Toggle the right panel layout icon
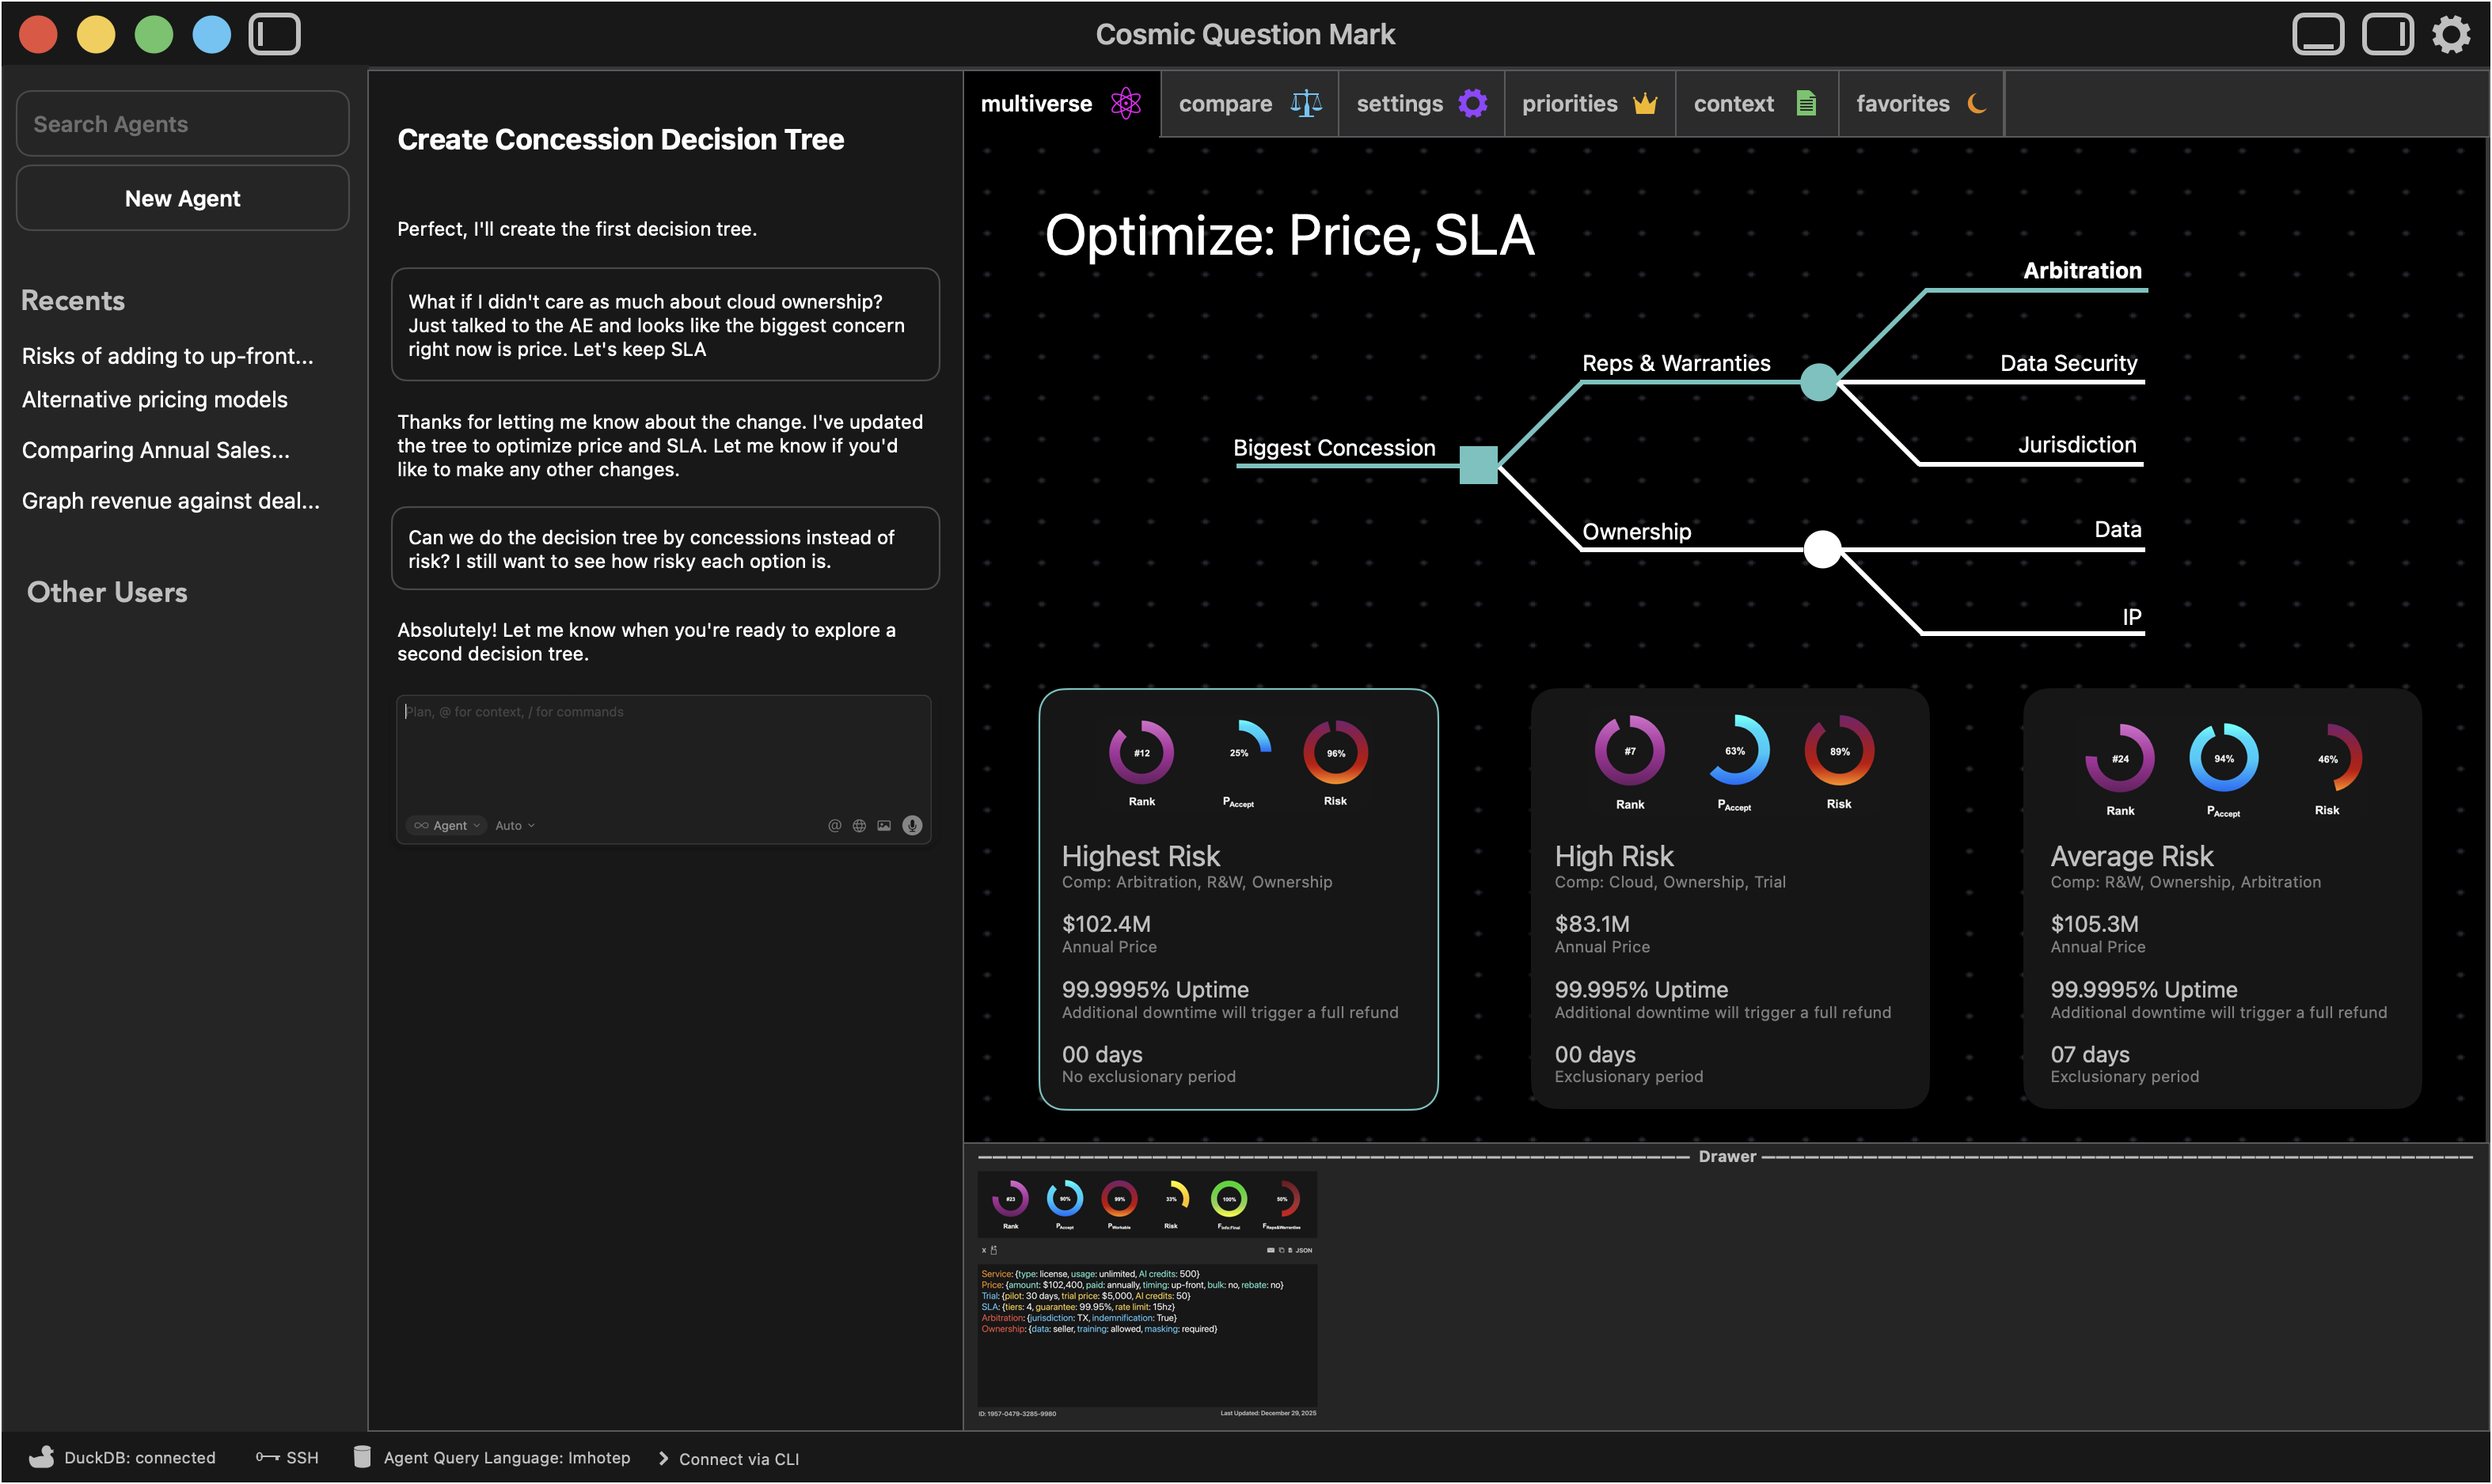Image resolution: width=2492 pixels, height=1484 pixels. [x=2388, y=33]
